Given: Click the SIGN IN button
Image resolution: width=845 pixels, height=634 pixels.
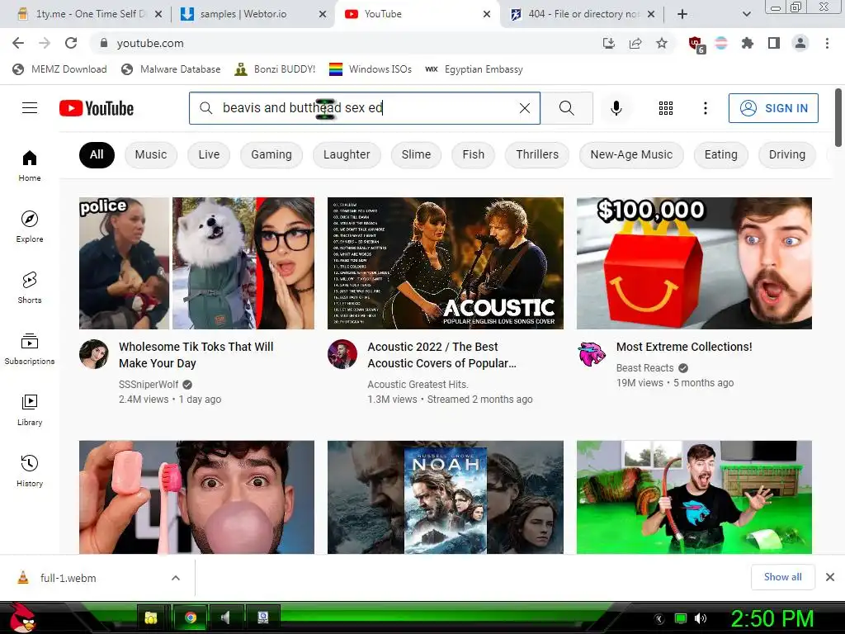Looking at the screenshot, I should click(773, 108).
